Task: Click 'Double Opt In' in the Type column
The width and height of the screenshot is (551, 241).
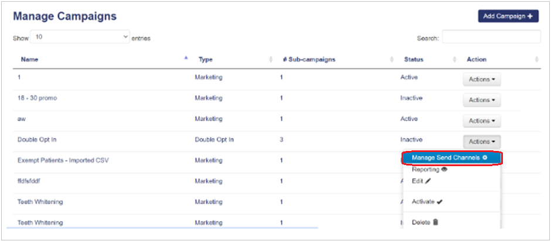Action: click(x=215, y=140)
